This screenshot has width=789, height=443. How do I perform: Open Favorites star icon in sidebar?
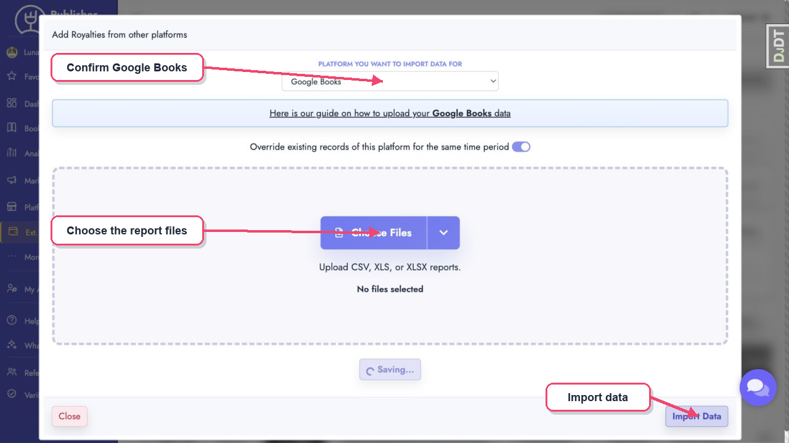coord(12,76)
